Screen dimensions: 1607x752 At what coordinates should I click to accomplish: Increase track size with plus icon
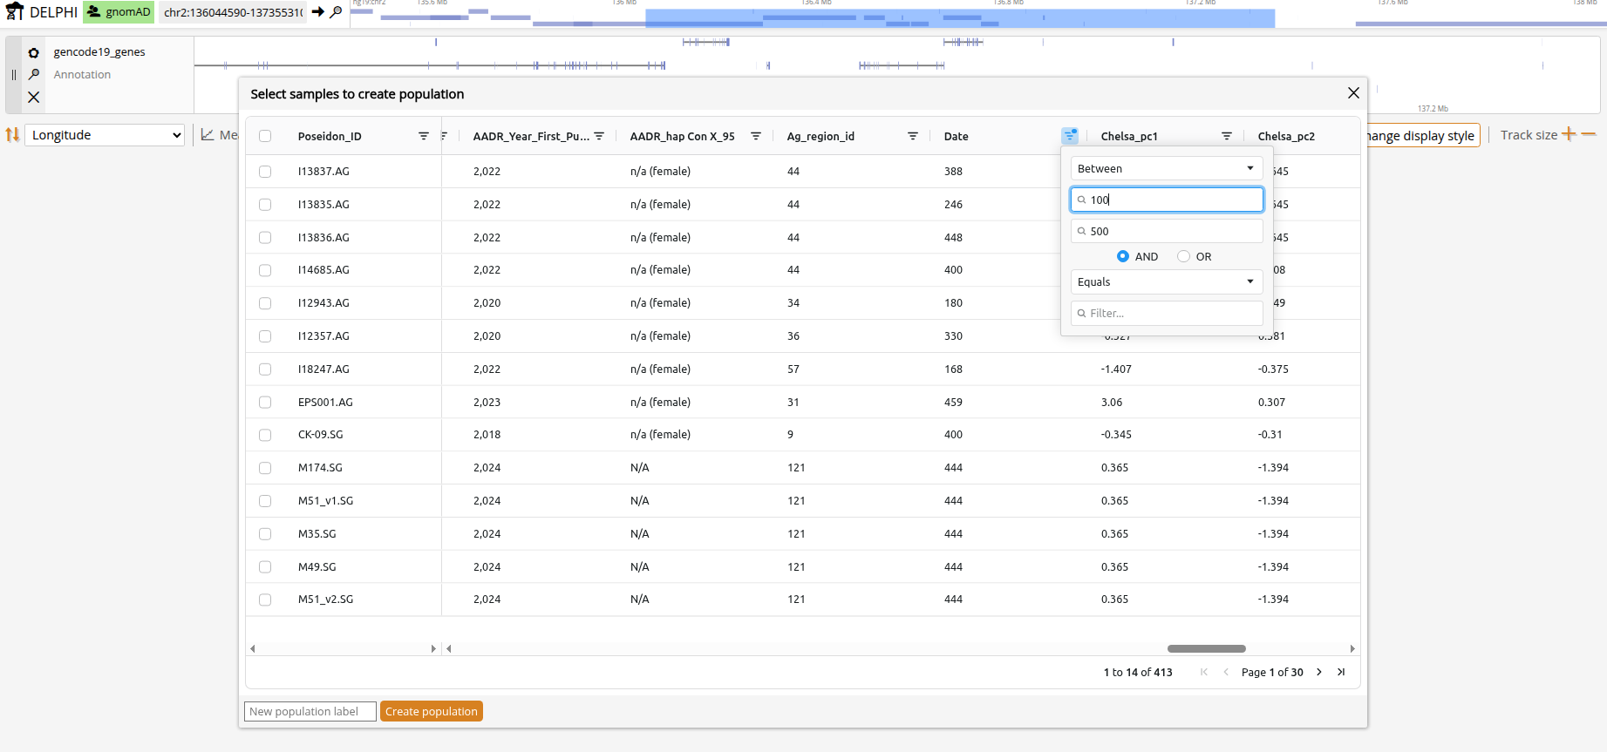tap(1569, 134)
